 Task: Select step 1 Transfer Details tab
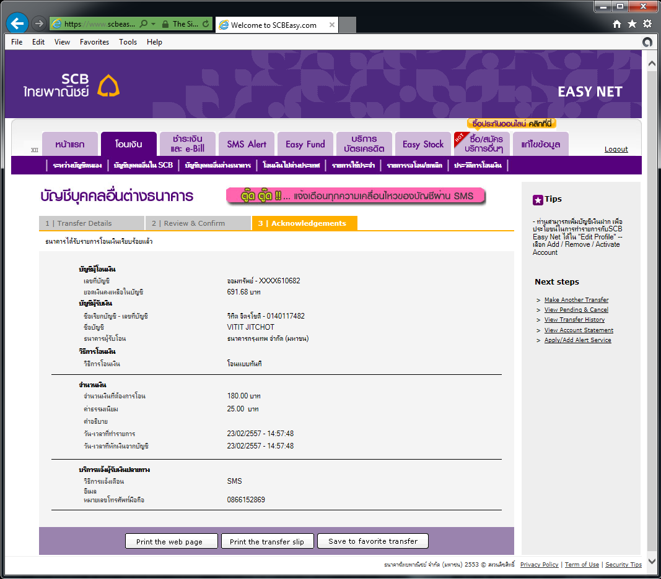[x=92, y=223]
